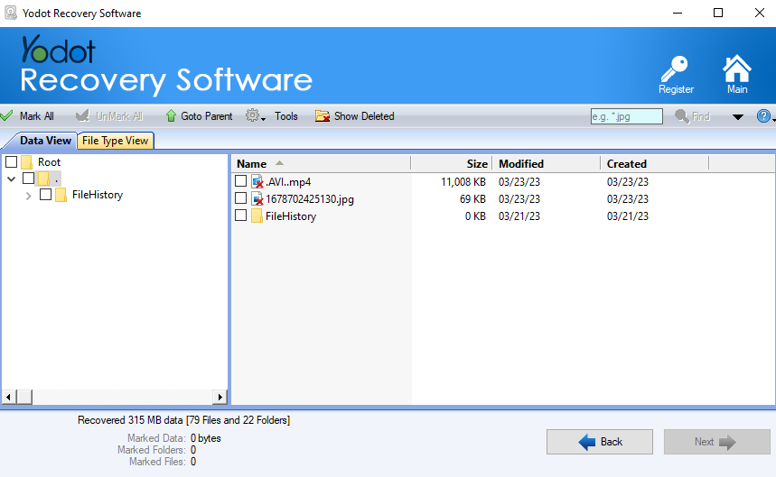776x477 pixels.
Task: Switch to Data View tab
Action: coord(45,141)
